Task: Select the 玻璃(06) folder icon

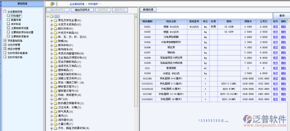Action: pos(56,41)
